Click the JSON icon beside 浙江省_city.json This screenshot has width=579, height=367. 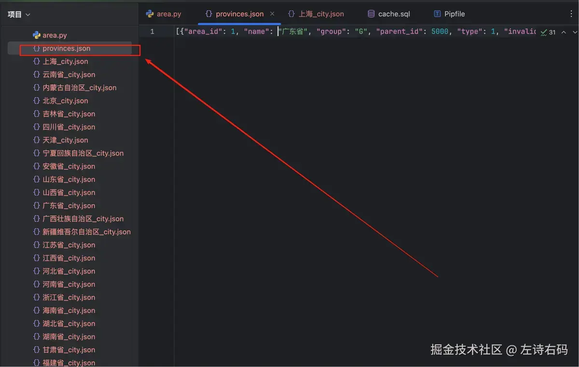click(x=36, y=297)
